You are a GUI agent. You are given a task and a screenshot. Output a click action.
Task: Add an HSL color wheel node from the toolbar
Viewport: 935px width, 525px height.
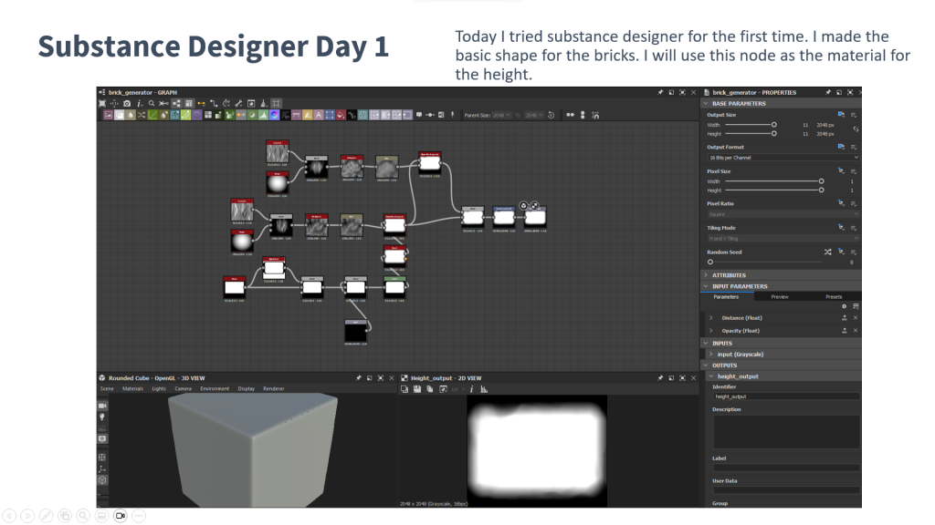click(274, 115)
